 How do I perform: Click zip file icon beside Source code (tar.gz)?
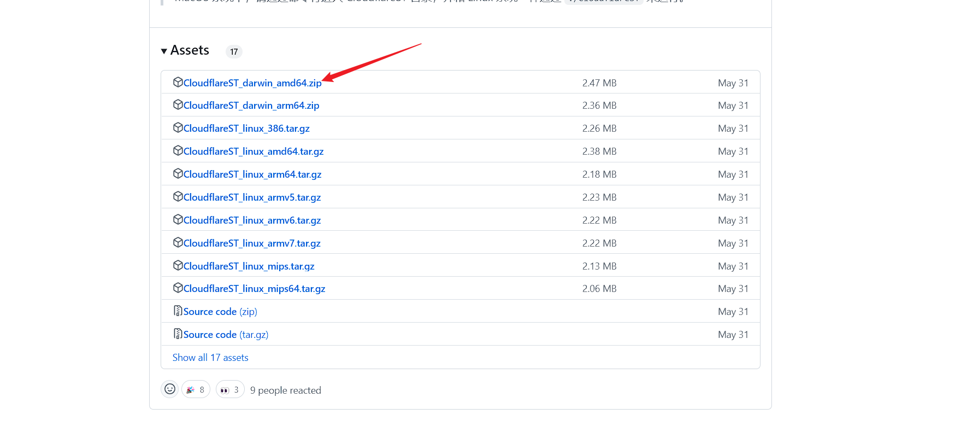pyautogui.click(x=178, y=334)
